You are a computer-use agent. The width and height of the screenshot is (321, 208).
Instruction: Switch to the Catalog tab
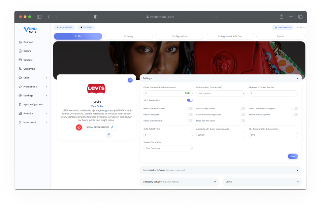pyautogui.click(x=128, y=36)
